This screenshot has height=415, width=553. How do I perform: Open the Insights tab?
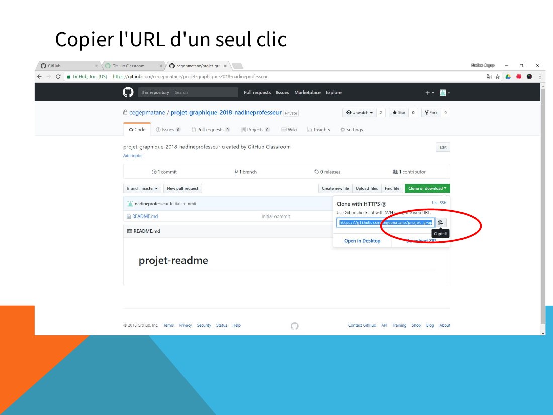[318, 129]
